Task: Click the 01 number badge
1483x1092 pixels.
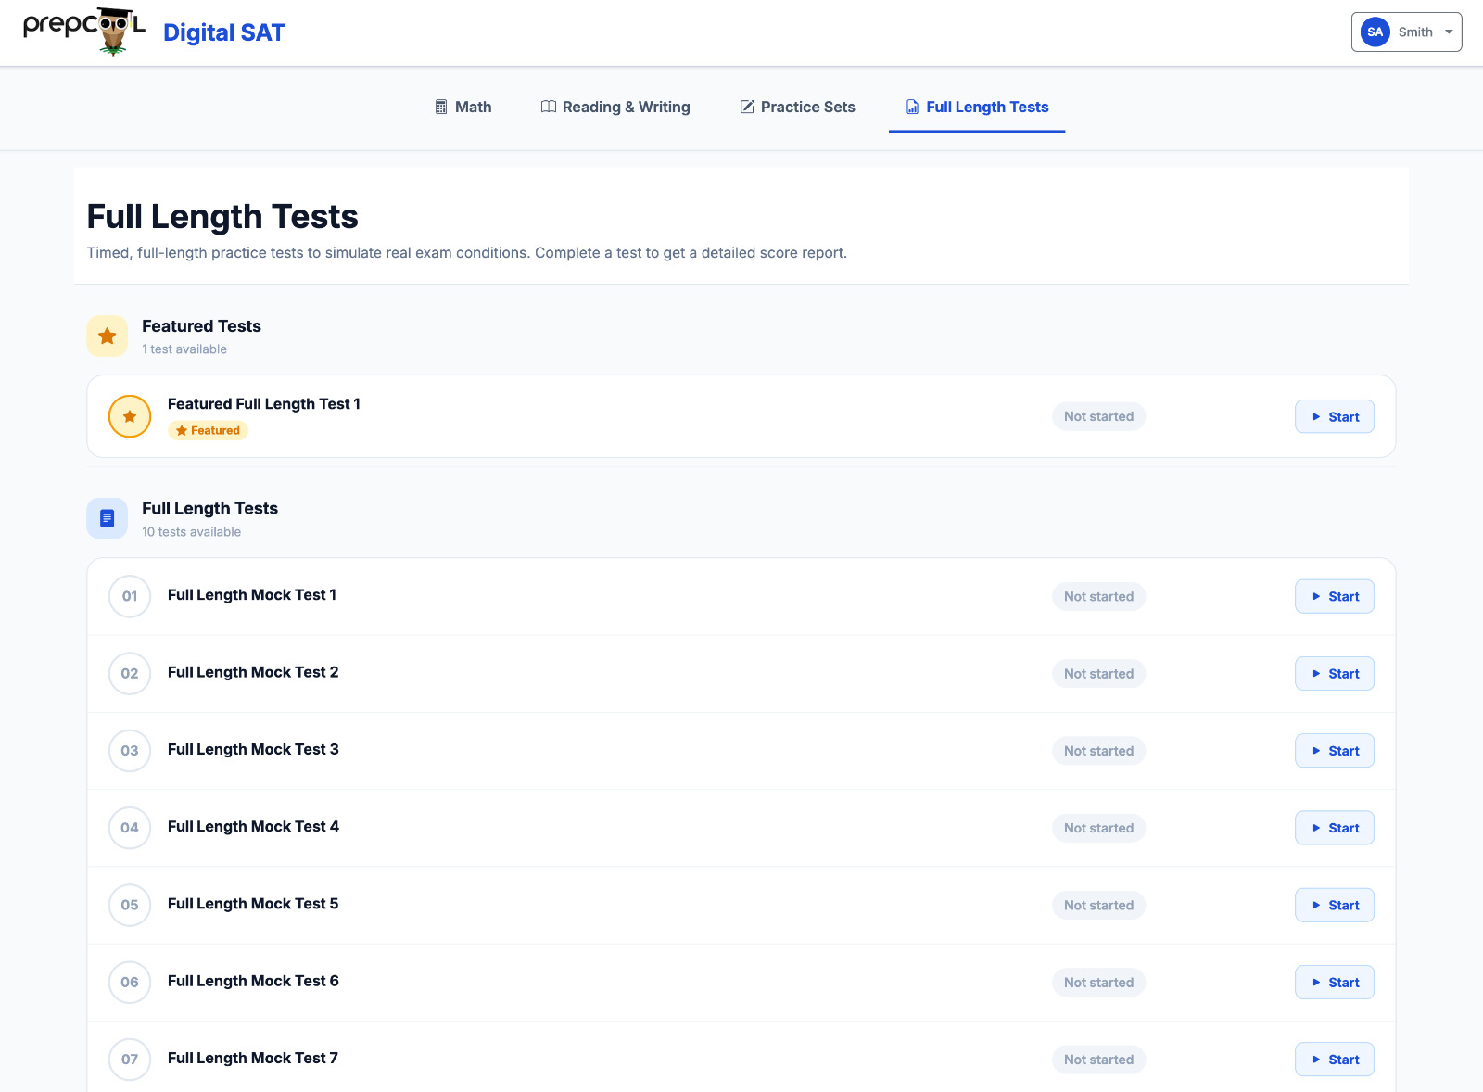Action: click(130, 596)
